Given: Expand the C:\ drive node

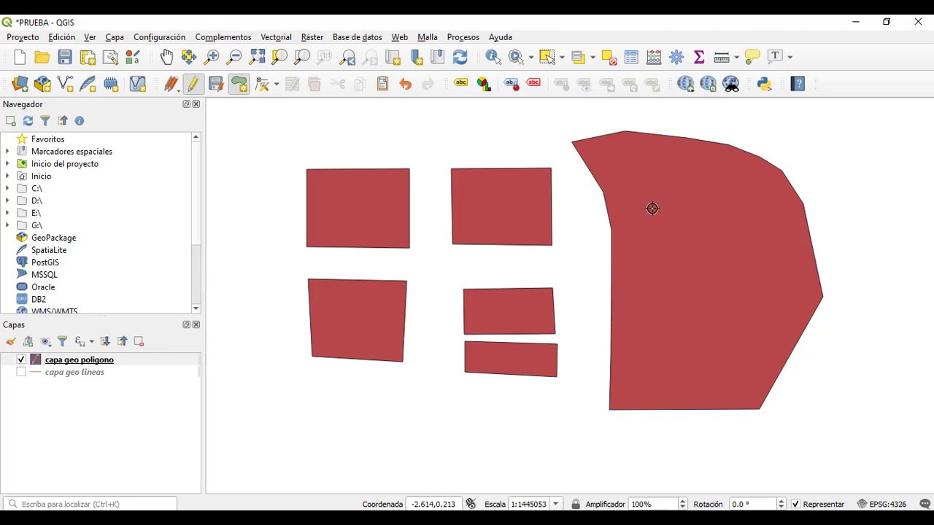Looking at the screenshot, I should 7,188.
